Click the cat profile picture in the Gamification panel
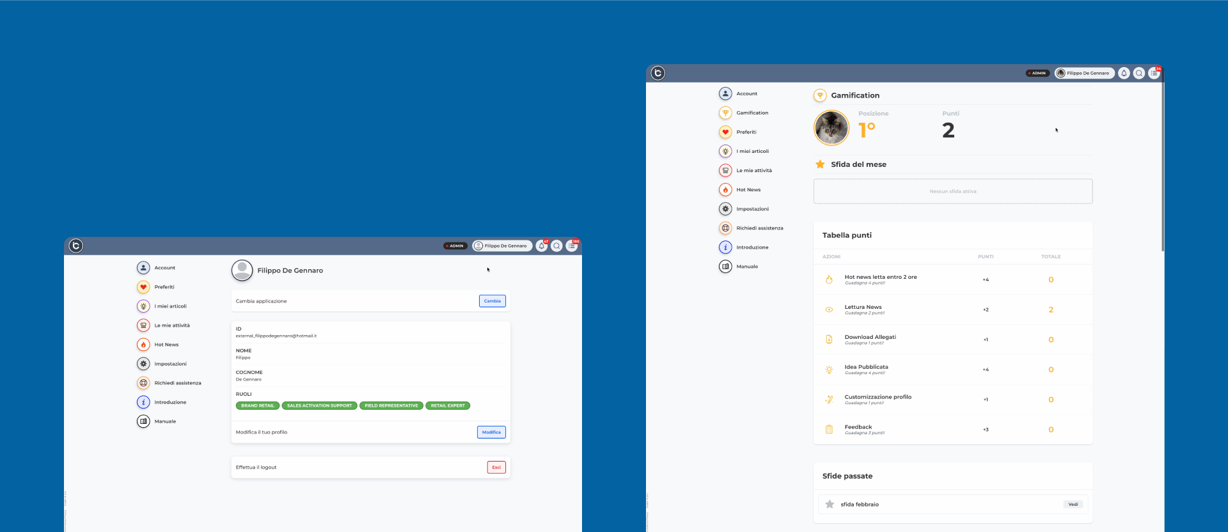 pos(831,128)
